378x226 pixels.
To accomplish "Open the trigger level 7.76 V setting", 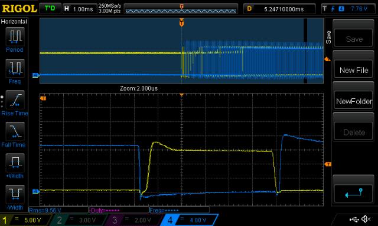I will point(347,9).
